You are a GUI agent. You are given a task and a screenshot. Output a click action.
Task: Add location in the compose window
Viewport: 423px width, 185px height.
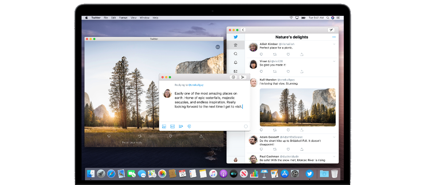[x=189, y=126]
